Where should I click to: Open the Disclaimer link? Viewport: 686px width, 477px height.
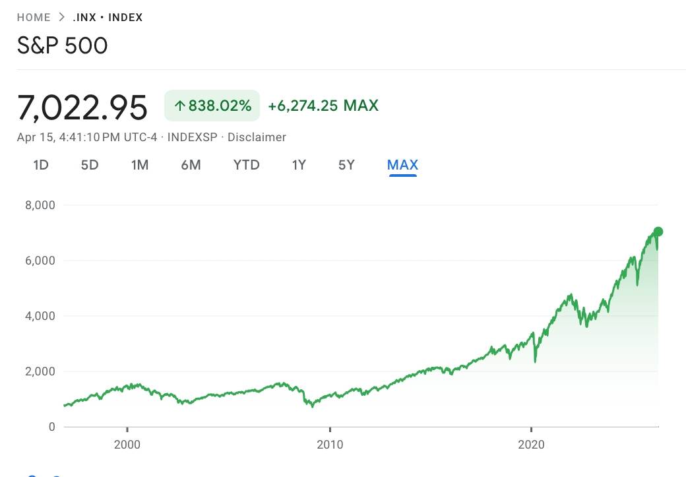tap(258, 137)
